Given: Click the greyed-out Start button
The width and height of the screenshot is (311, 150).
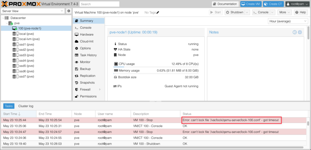Looking at the screenshot, I should 216,12.
